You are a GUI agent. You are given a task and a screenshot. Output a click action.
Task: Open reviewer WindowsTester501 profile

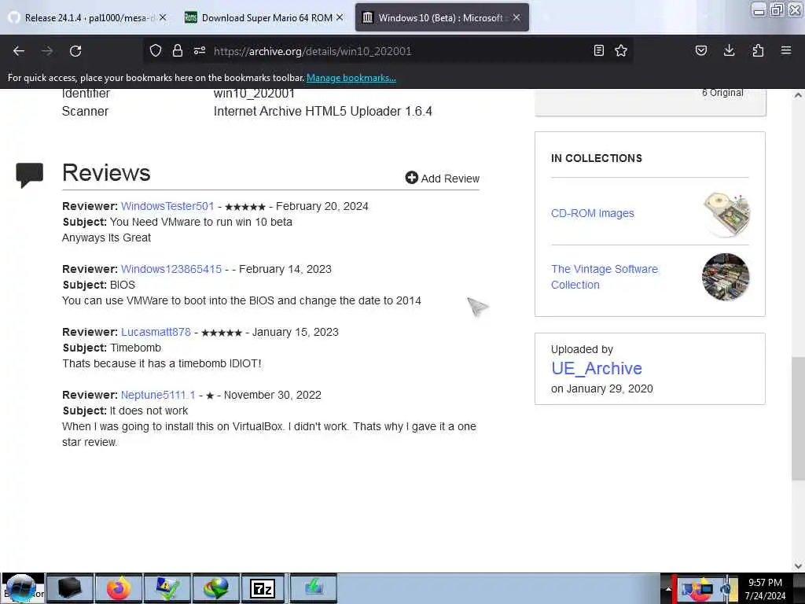[167, 206]
